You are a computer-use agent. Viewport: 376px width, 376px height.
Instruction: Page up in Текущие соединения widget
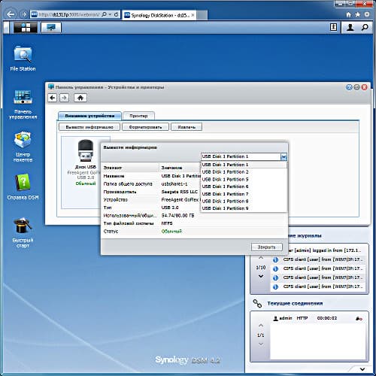coord(261,326)
